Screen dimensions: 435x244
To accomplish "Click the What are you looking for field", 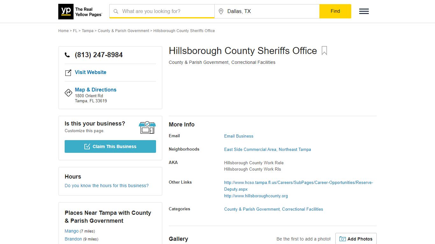I will pos(159,11).
